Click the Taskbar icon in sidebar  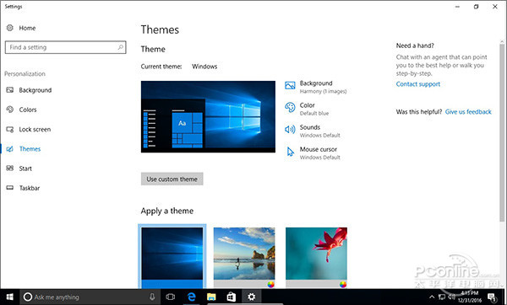10,188
